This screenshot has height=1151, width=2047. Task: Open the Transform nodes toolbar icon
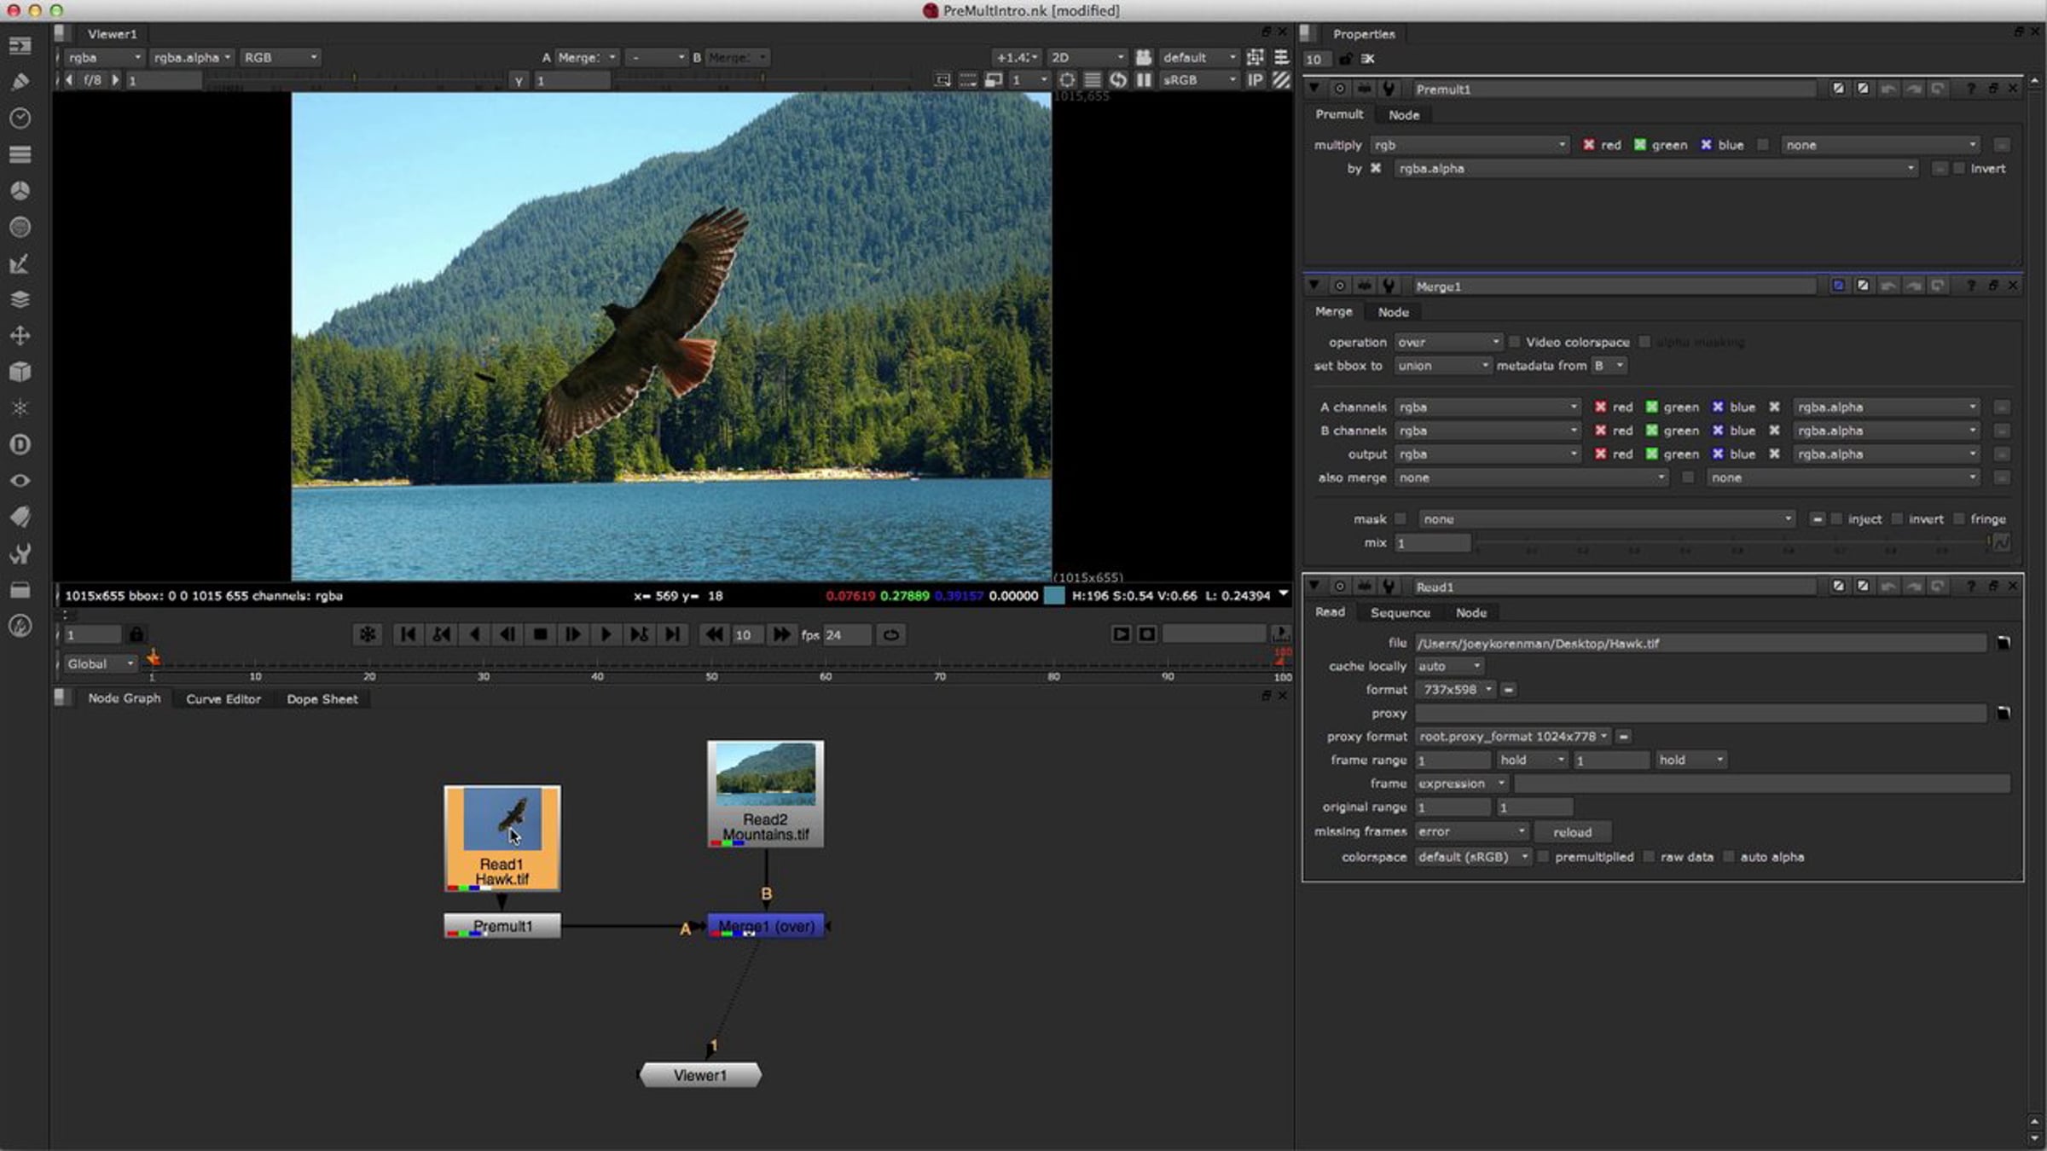click(20, 336)
